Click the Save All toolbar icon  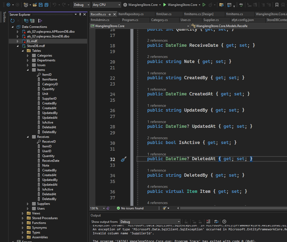pos(46,5)
